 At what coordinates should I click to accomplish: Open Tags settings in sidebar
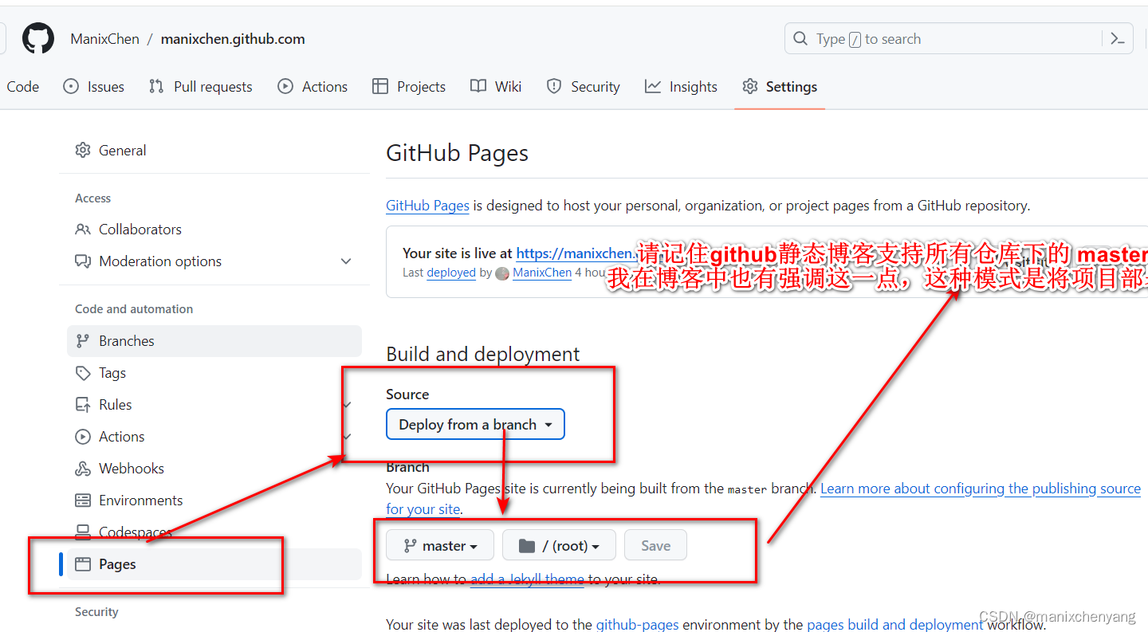point(214,373)
